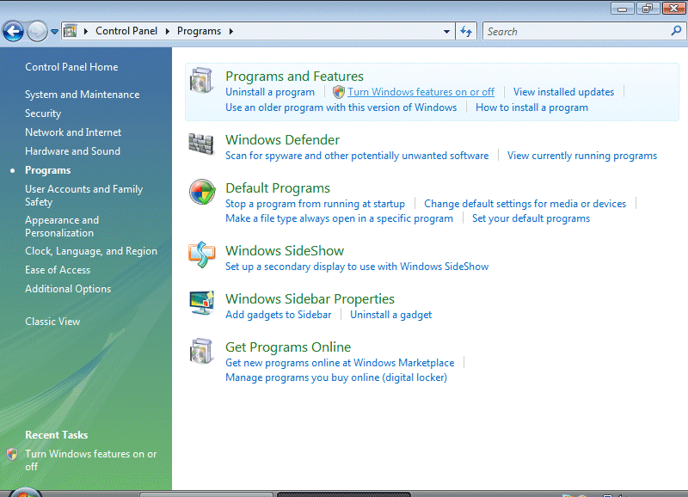The width and height of the screenshot is (688, 497).
Task: Click the Back navigation arrow button
Action: pyautogui.click(x=13, y=32)
